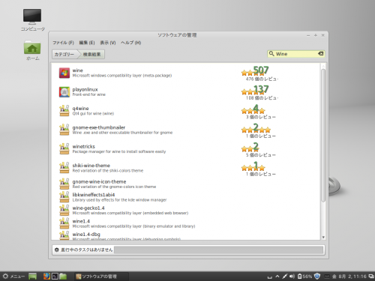The width and height of the screenshot is (375, 281).
Task: Click the update manager shield icon
Action: [317, 277]
